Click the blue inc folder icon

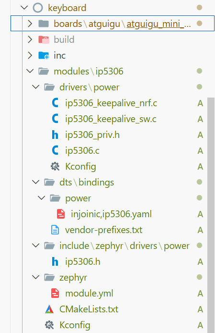[44, 55]
